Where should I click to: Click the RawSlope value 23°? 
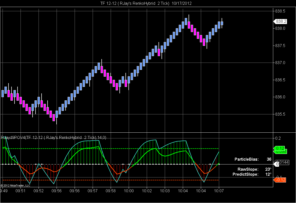pos(268,169)
